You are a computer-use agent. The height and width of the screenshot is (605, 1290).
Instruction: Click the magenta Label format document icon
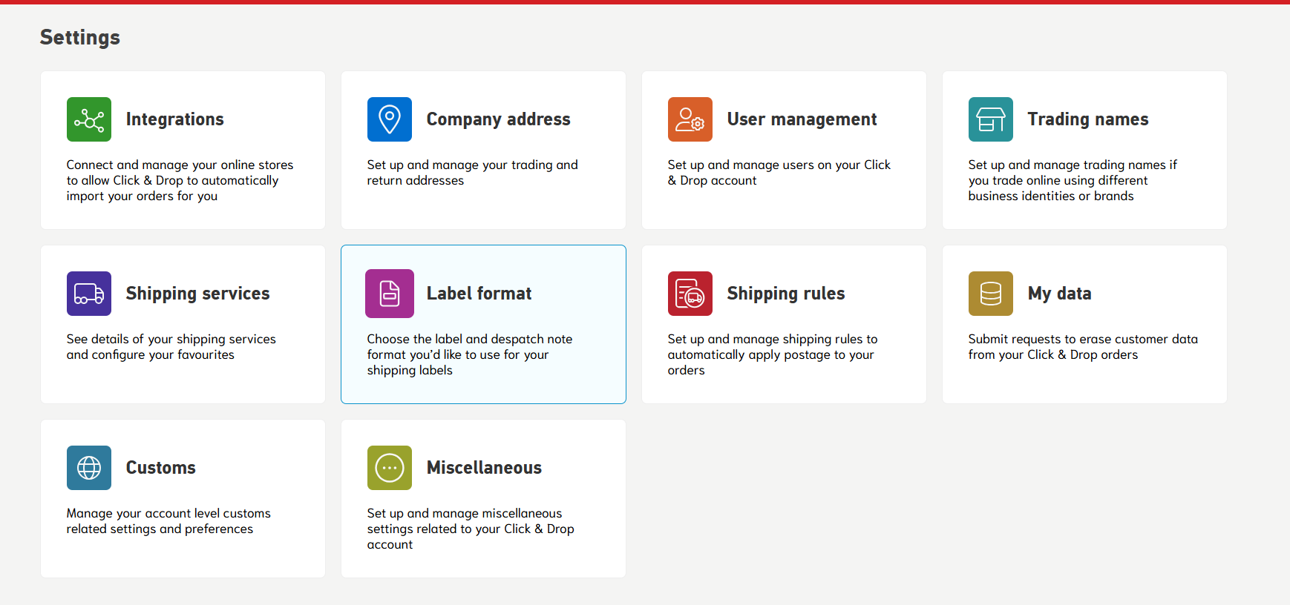[x=390, y=294]
